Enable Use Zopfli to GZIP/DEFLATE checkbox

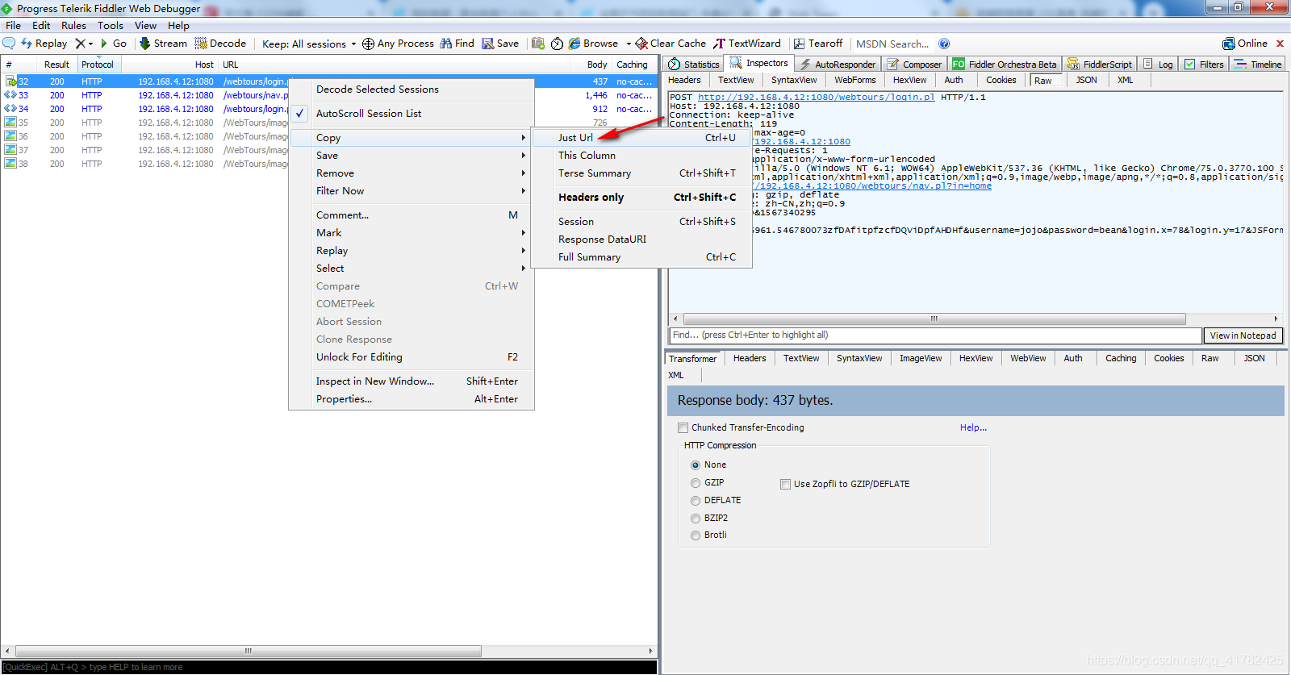(785, 484)
